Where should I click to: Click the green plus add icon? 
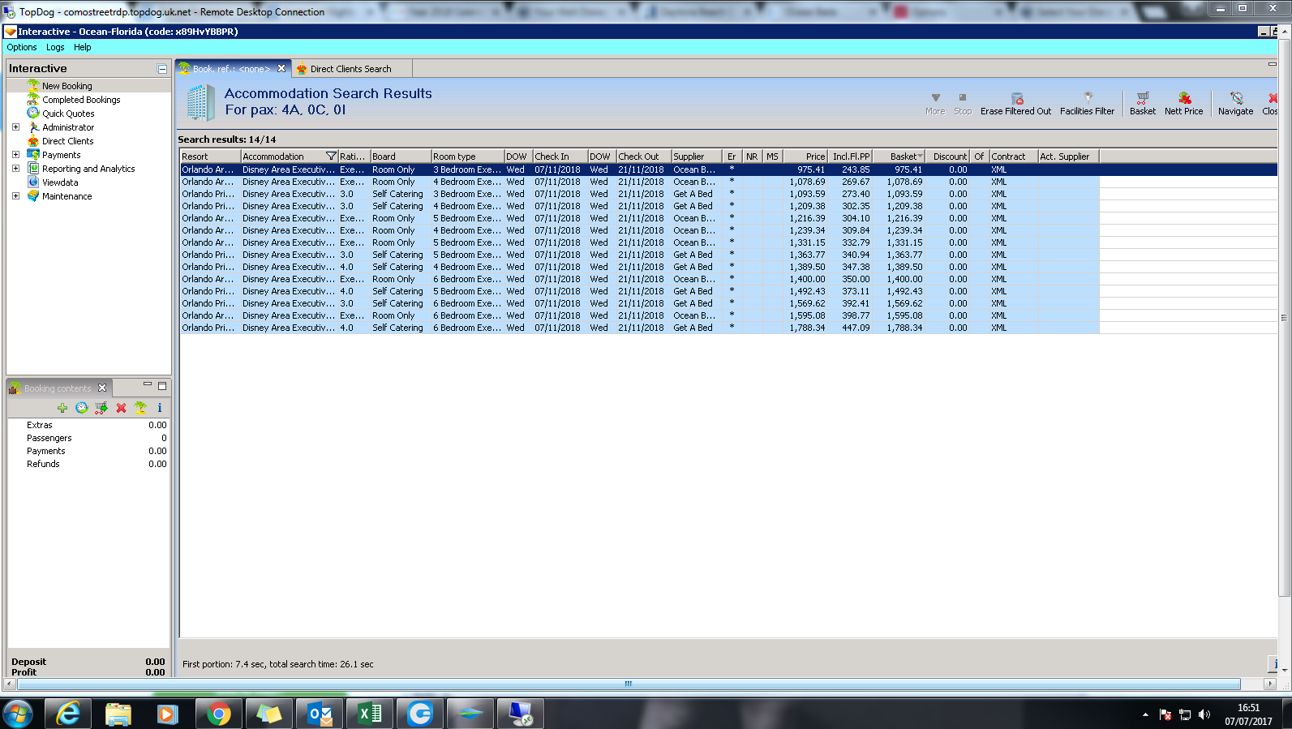[x=62, y=408]
